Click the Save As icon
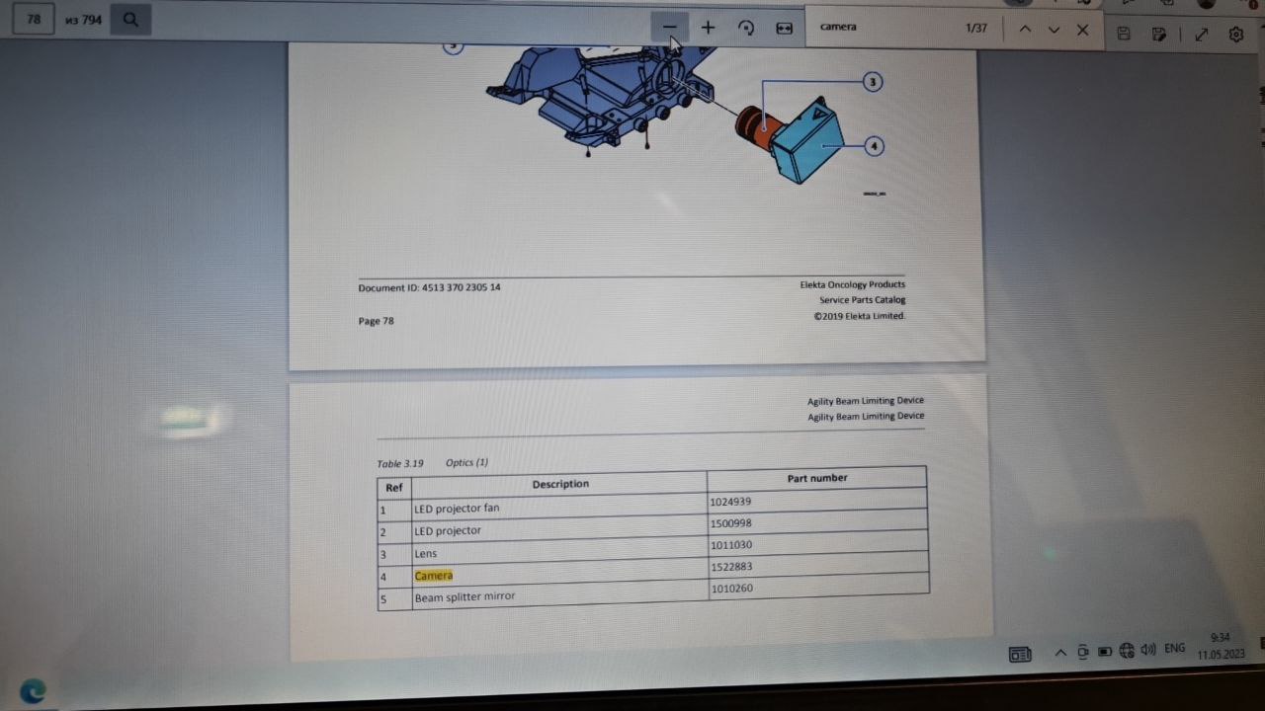This screenshot has height=711, width=1265. coord(1159,34)
